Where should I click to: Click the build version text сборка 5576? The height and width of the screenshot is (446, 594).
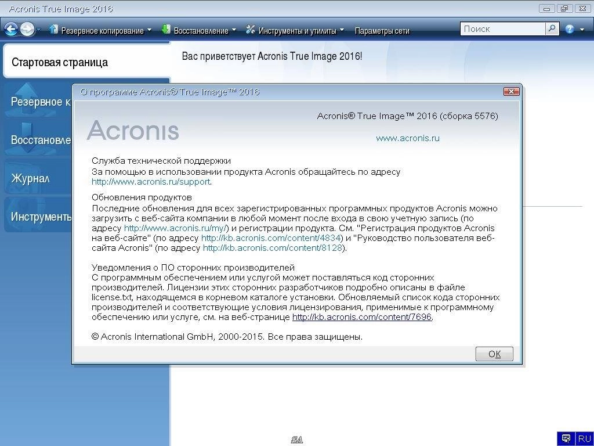[469, 116]
